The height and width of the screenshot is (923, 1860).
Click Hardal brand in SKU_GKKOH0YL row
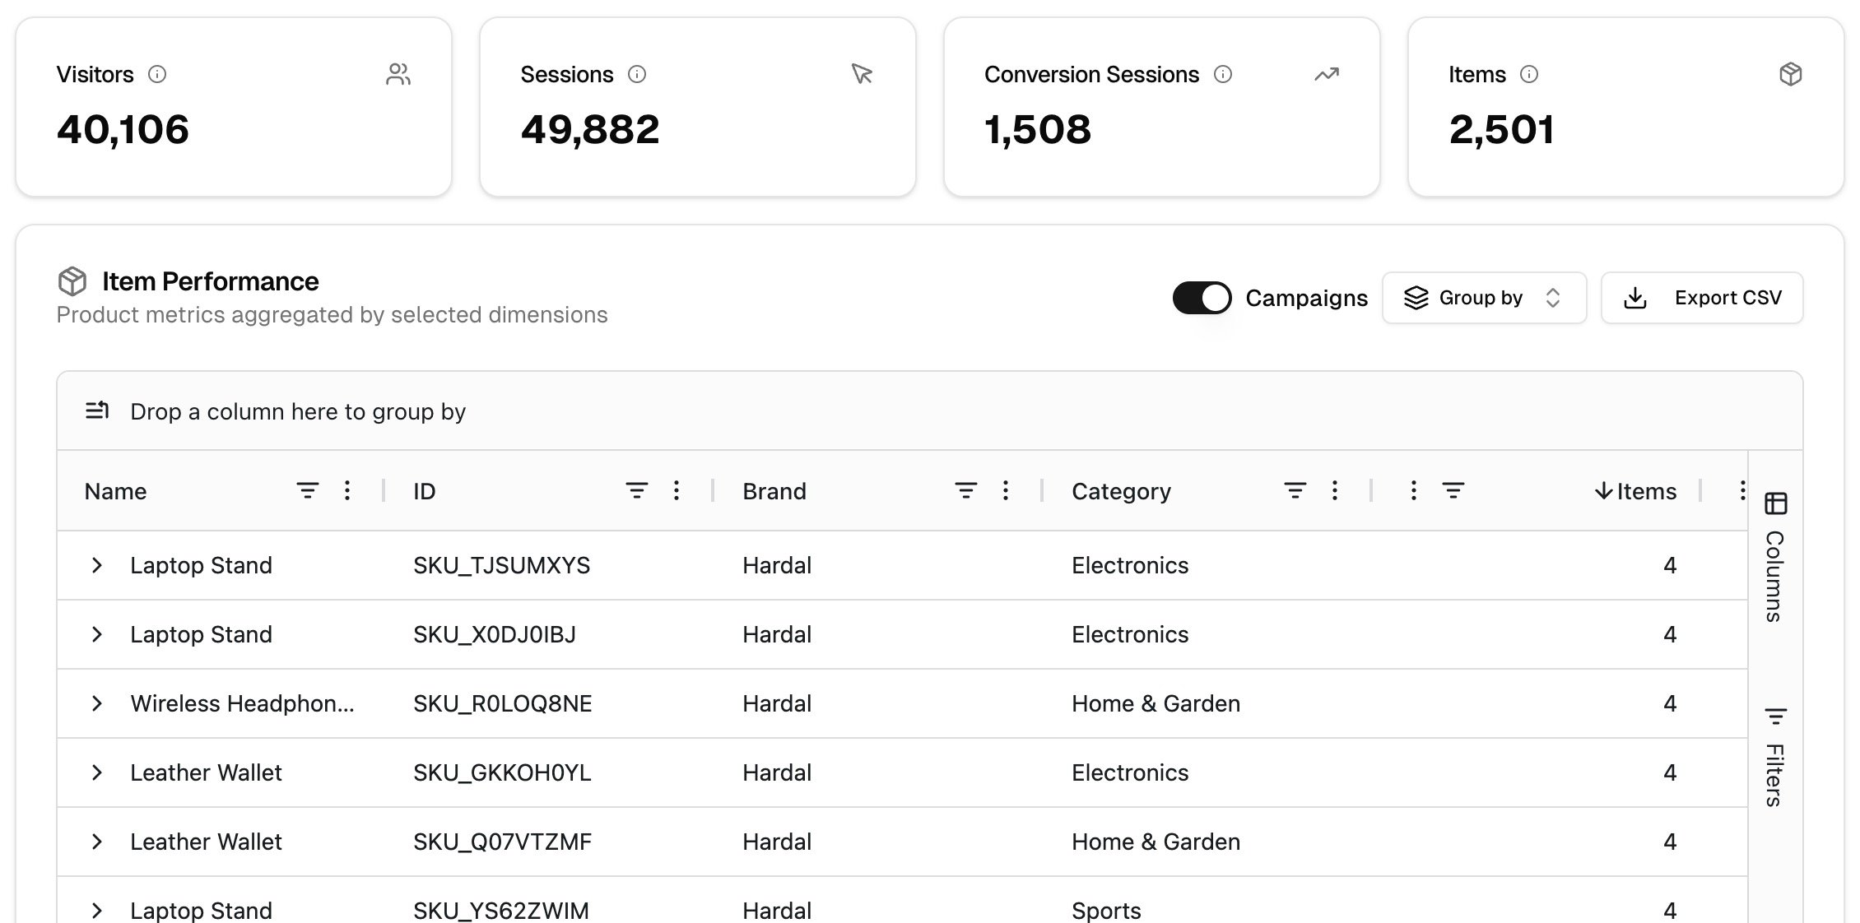pos(777,772)
